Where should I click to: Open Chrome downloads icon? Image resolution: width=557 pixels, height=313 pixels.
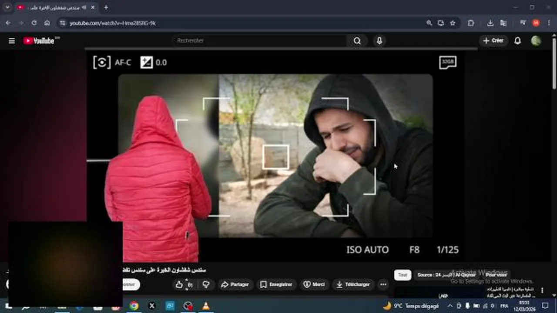pyautogui.click(x=490, y=23)
